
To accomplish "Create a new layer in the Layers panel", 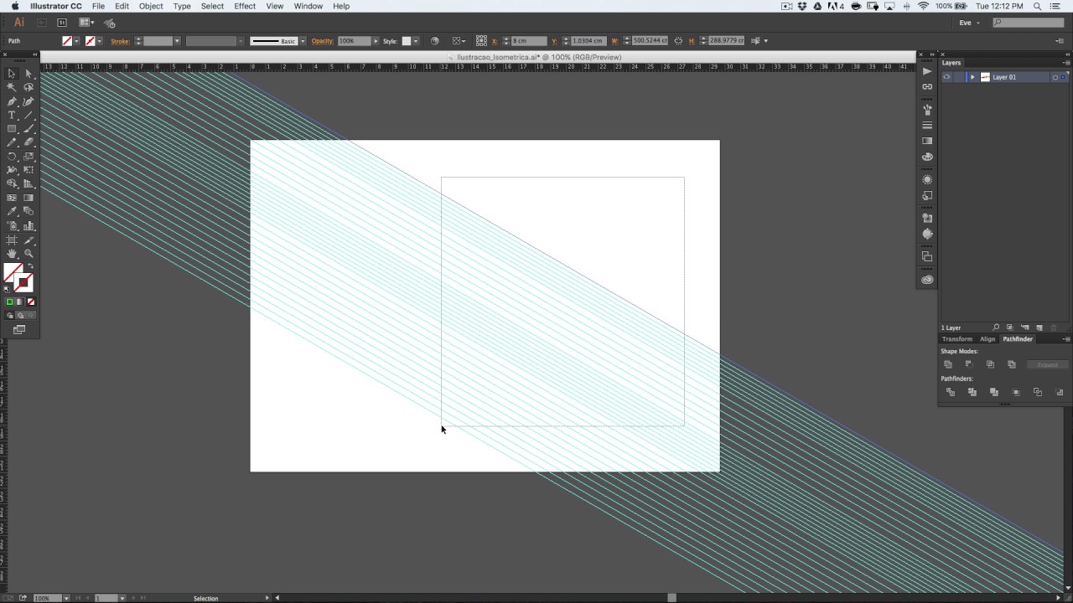I will [x=1039, y=327].
